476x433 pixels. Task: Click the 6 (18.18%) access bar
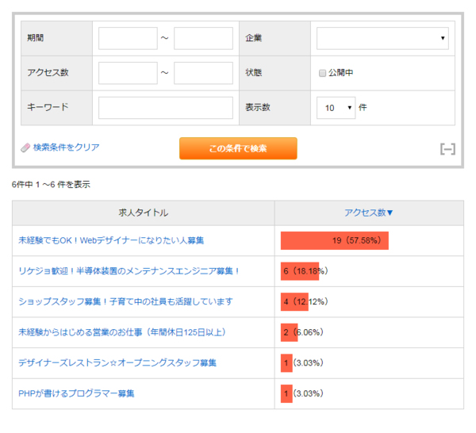(300, 271)
